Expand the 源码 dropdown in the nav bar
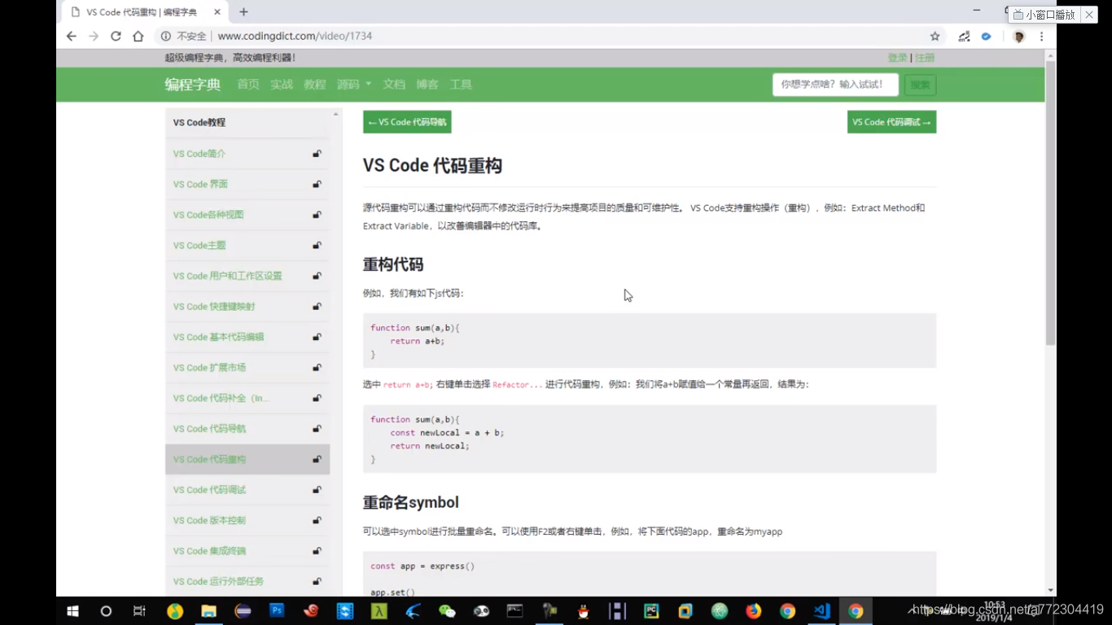Screen dimensions: 1112x625 coord(354,85)
